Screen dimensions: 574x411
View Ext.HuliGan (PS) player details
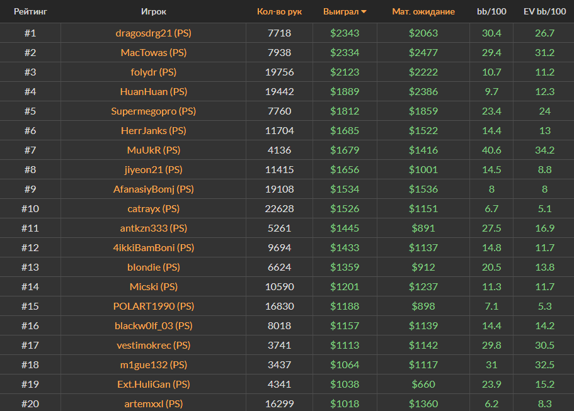coord(153,384)
